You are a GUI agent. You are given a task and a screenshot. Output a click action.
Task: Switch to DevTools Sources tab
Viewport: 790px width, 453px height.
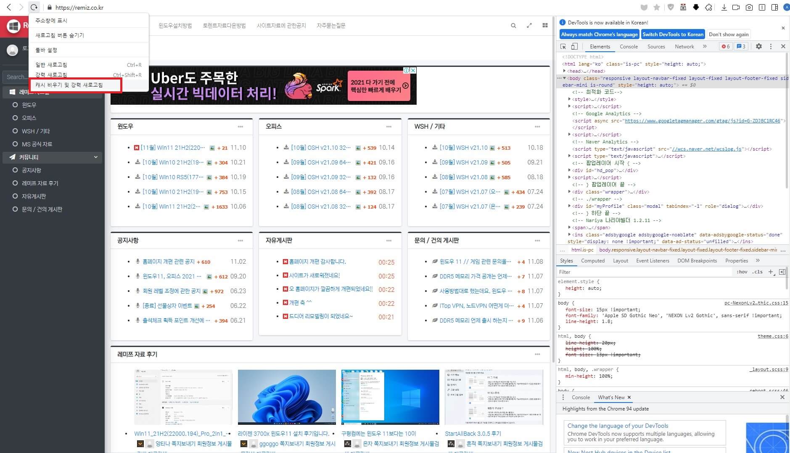click(x=656, y=47)
